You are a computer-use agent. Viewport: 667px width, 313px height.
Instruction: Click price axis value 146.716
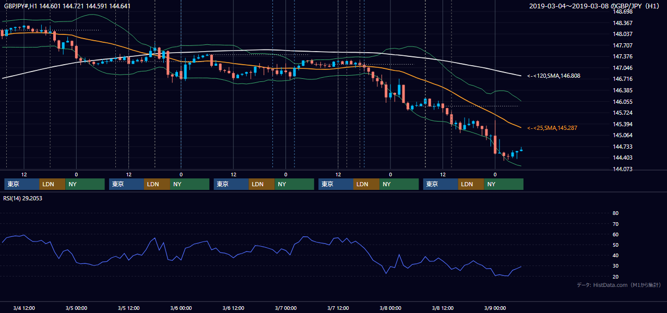[x=623, y=79]
